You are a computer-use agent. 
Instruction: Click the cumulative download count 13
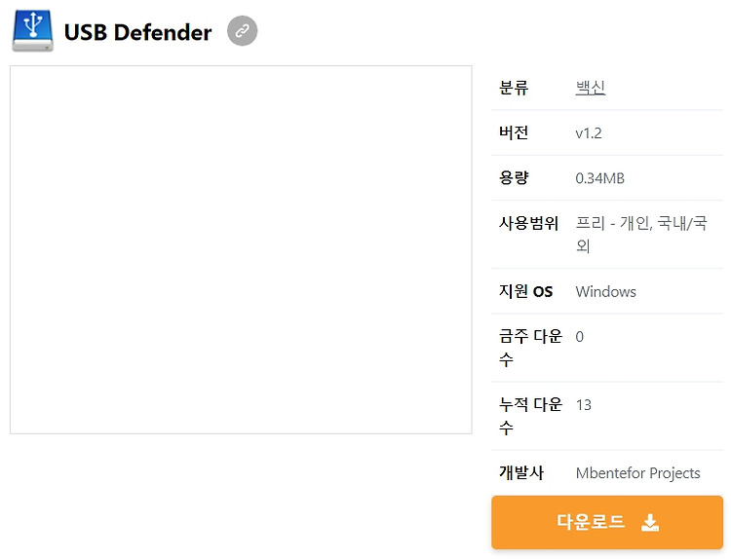583,405
